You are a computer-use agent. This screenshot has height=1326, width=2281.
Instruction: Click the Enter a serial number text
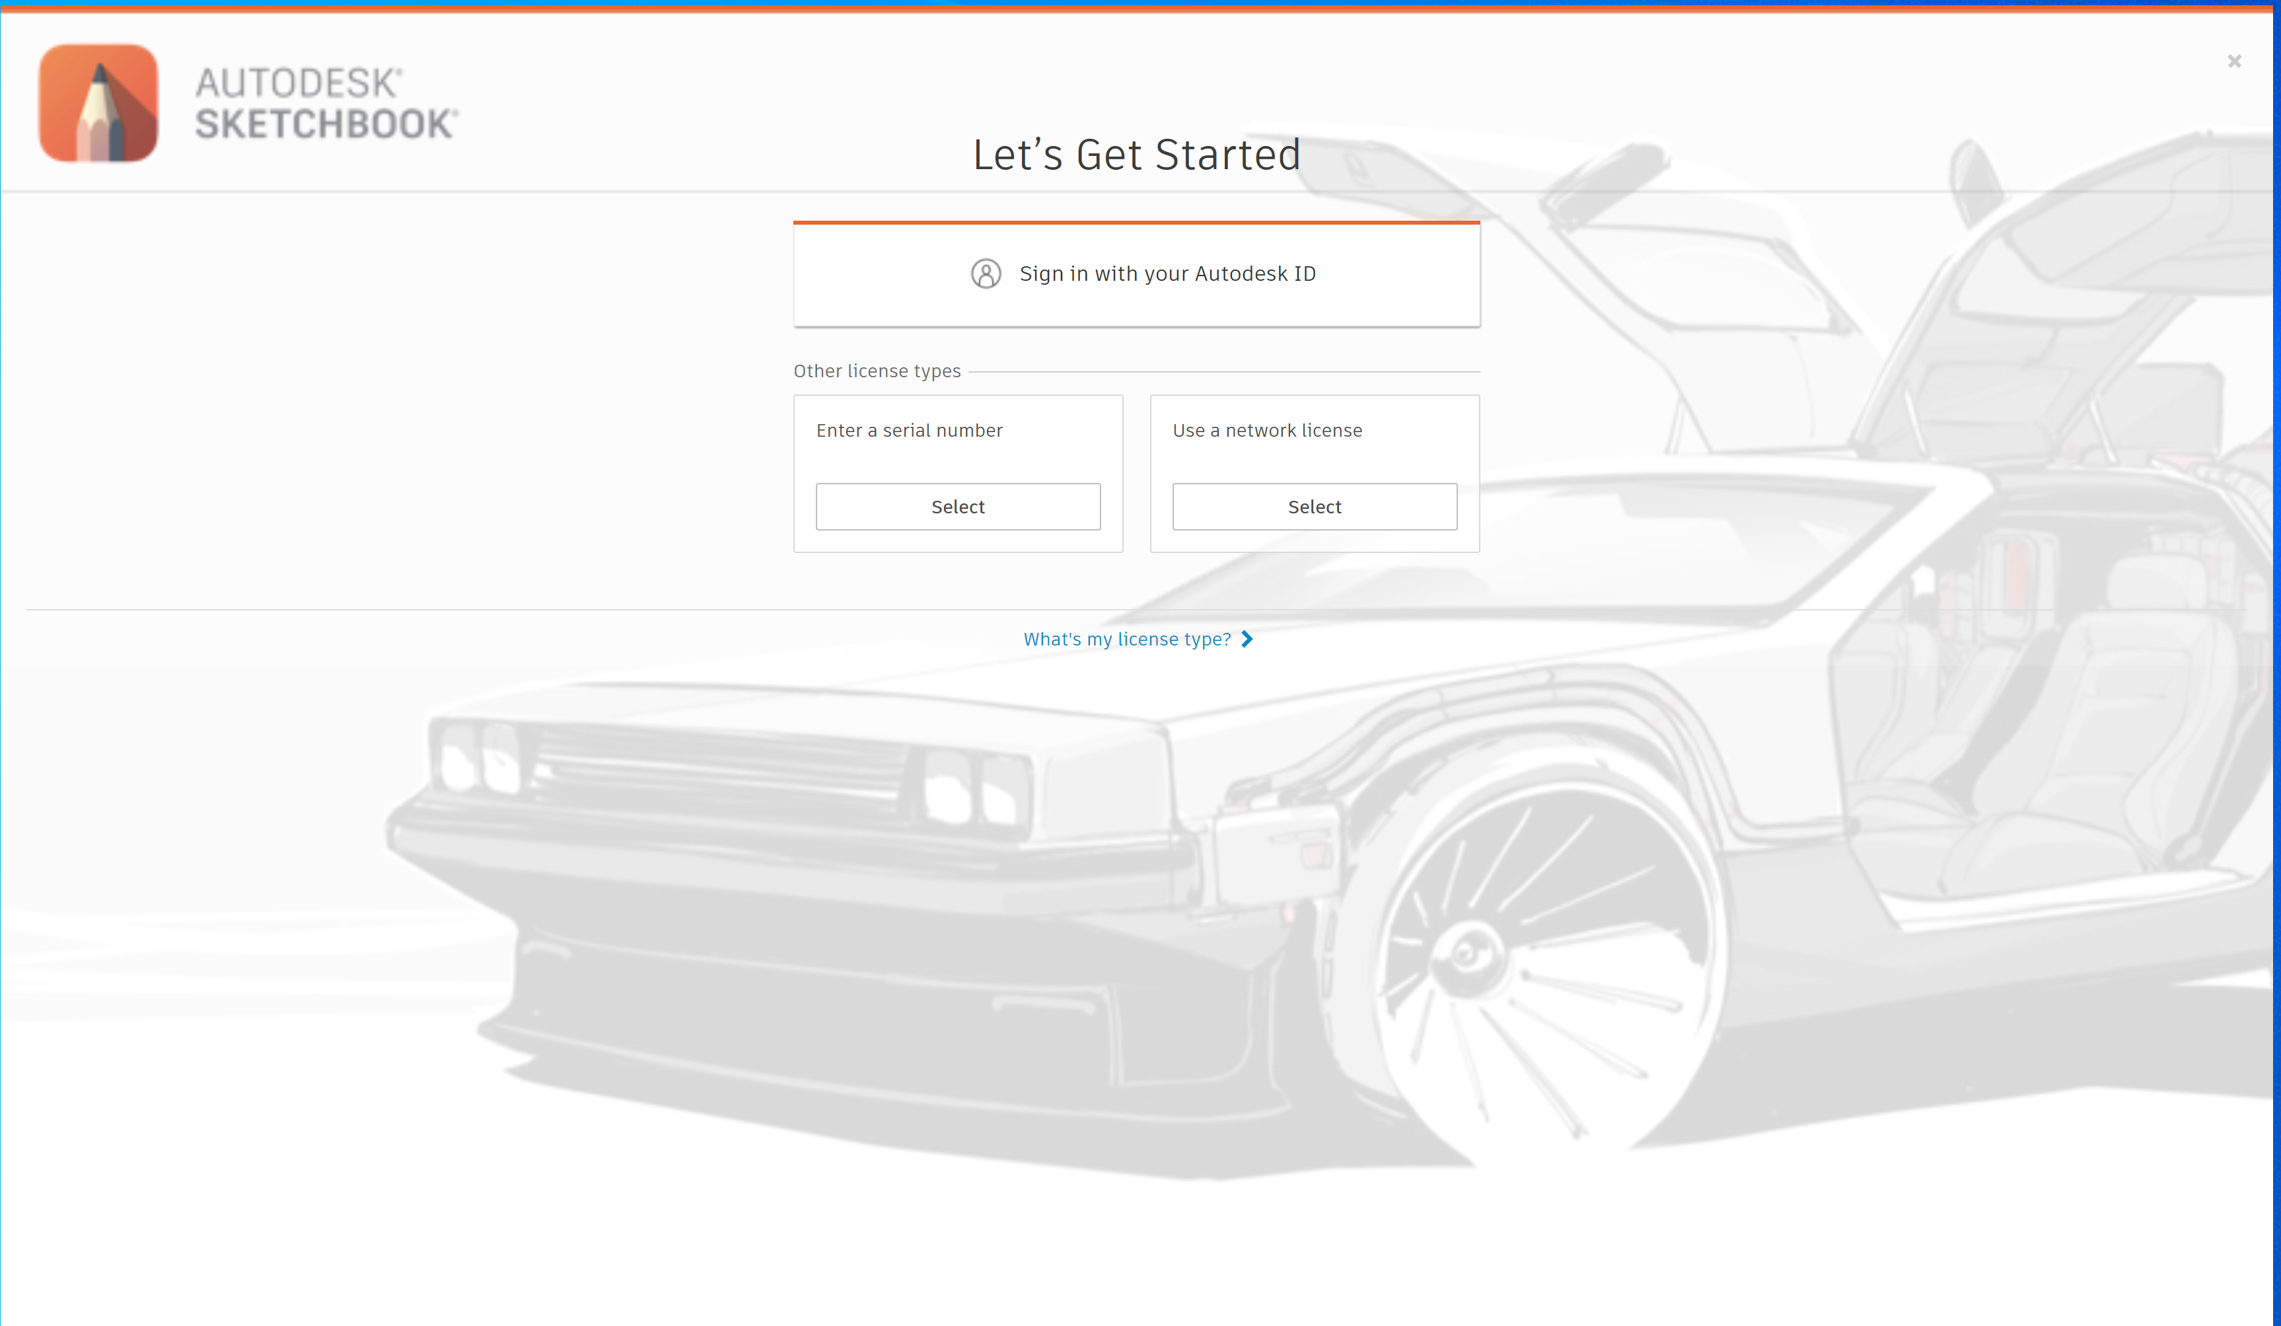pos(910,431)
